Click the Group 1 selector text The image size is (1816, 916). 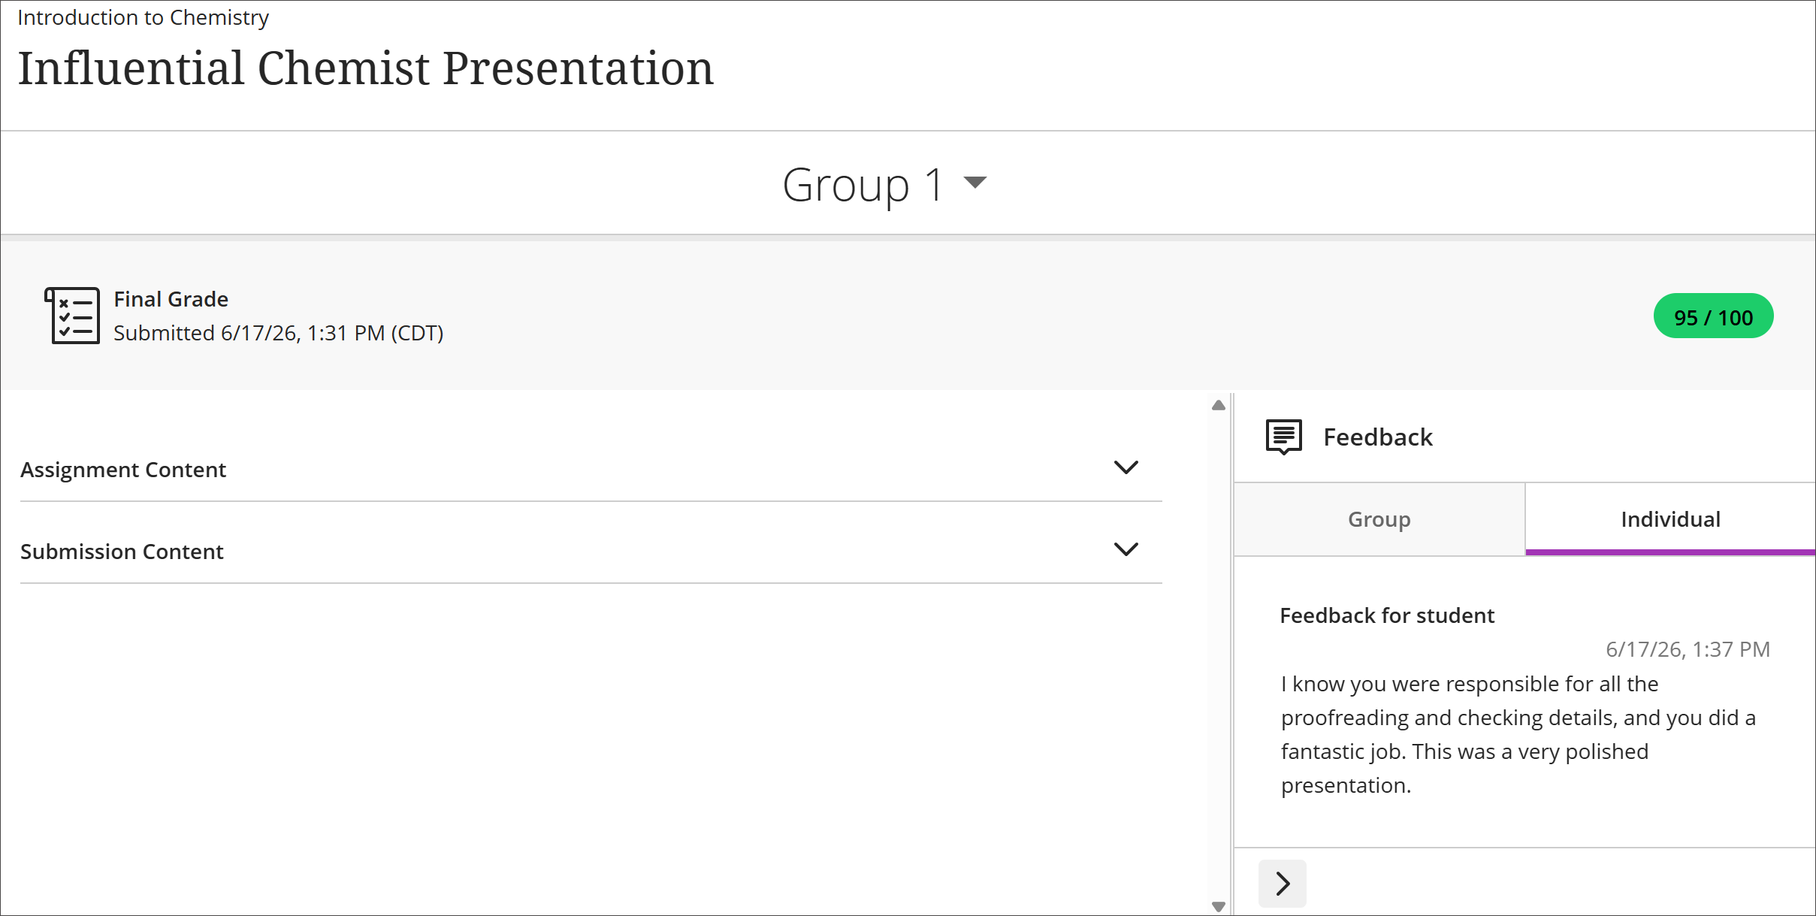point(863,185)
